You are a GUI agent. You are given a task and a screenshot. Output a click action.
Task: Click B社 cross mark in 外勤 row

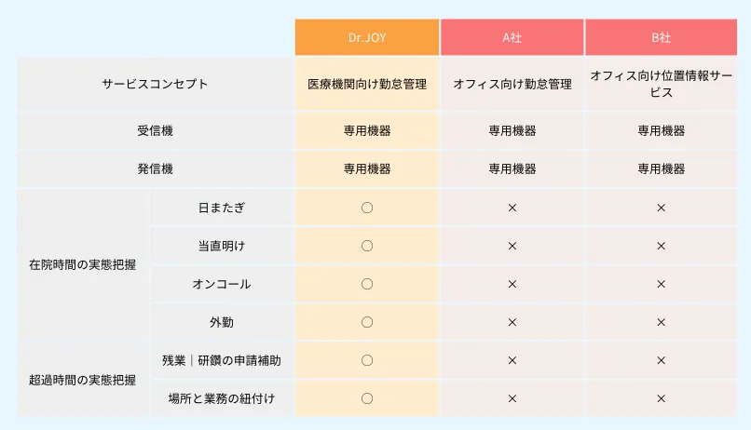pos(661,322)
